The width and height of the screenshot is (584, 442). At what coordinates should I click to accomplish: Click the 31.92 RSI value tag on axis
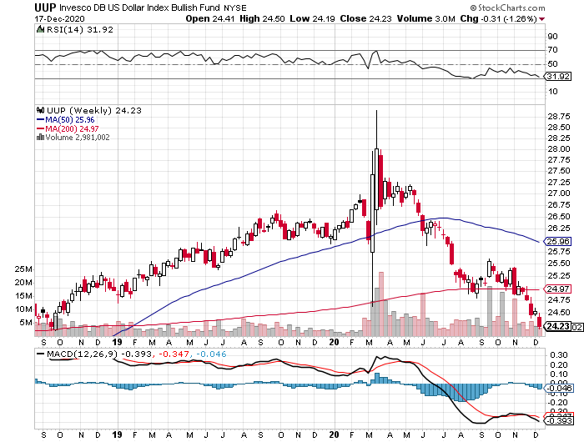(558, 77)
